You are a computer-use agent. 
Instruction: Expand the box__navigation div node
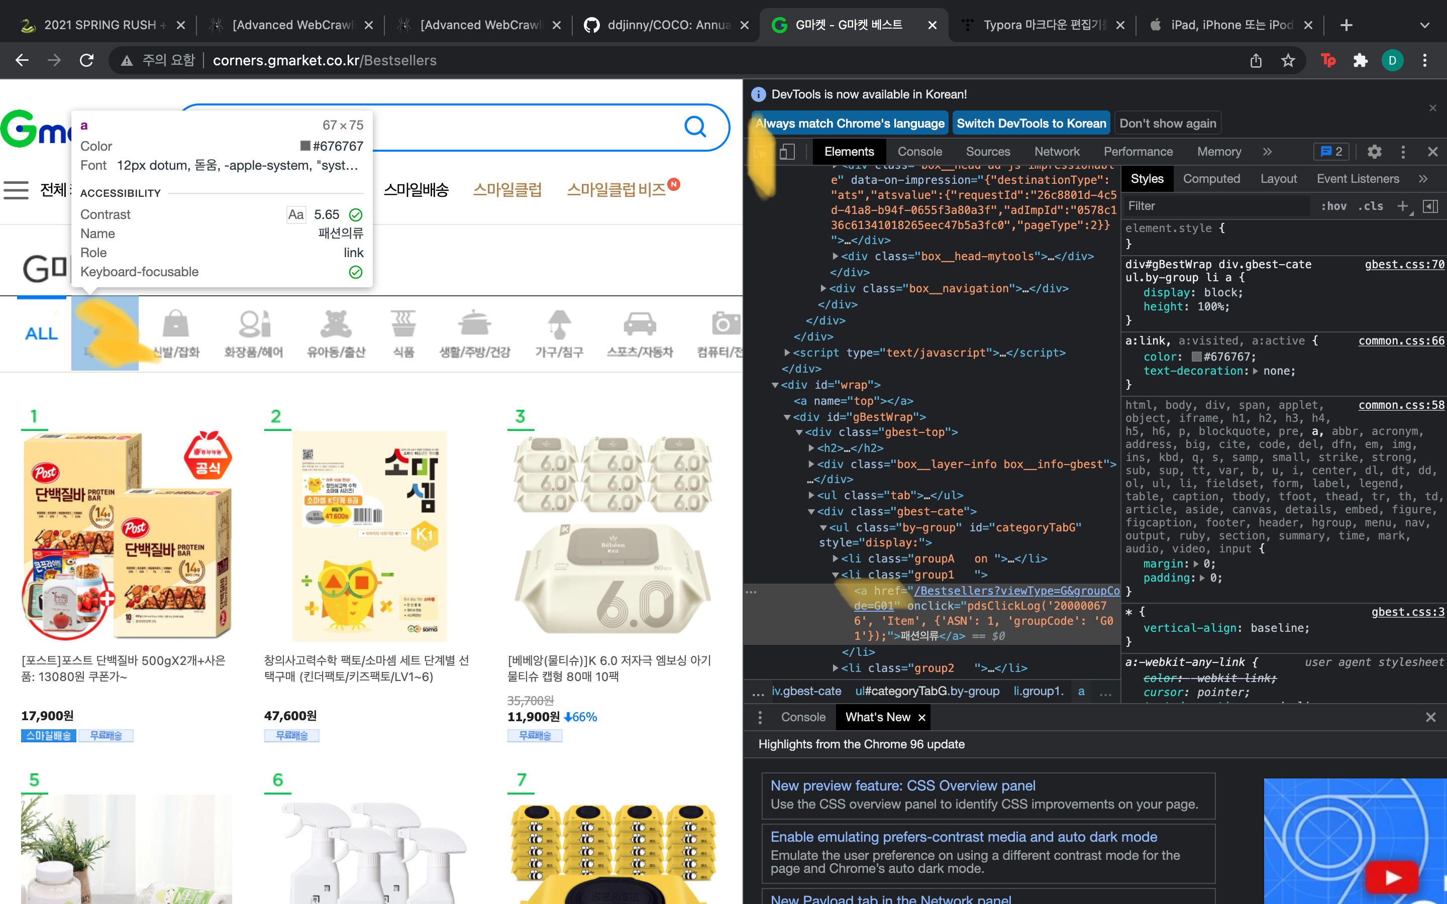coord(823,289)
